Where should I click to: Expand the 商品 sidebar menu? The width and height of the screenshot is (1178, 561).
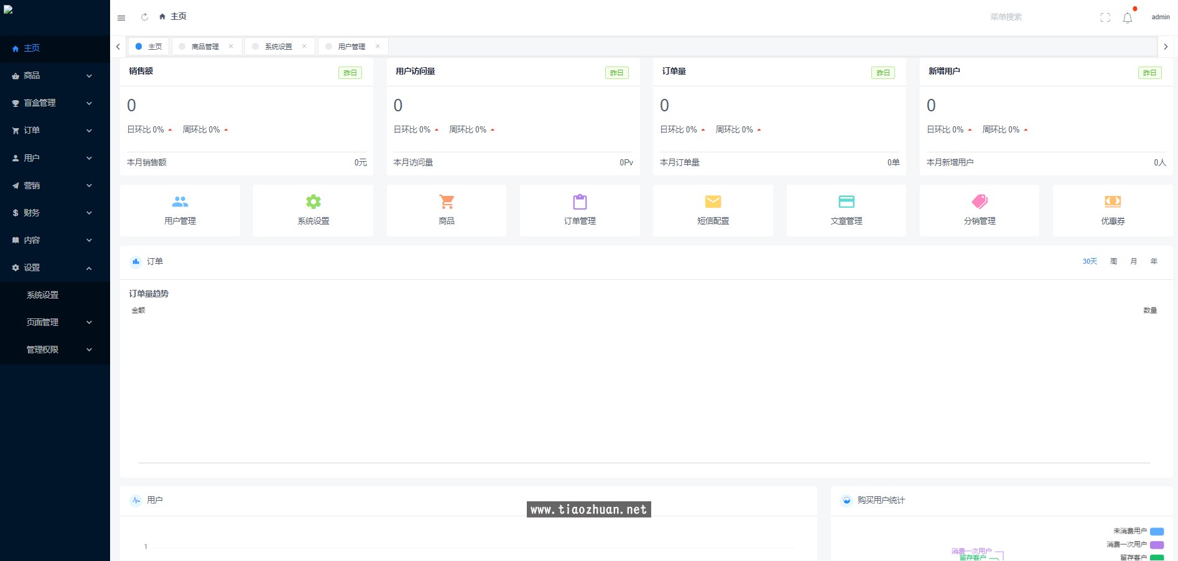55,75
